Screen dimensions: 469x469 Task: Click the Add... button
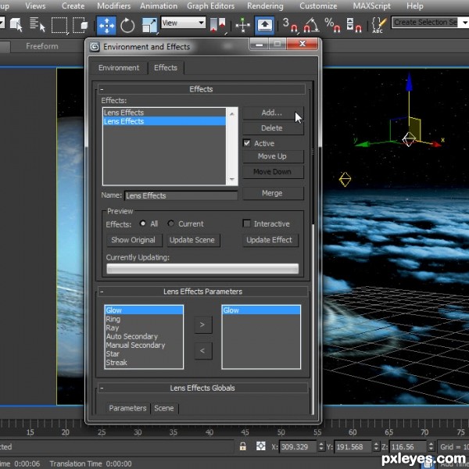click(x=271, y=113)
